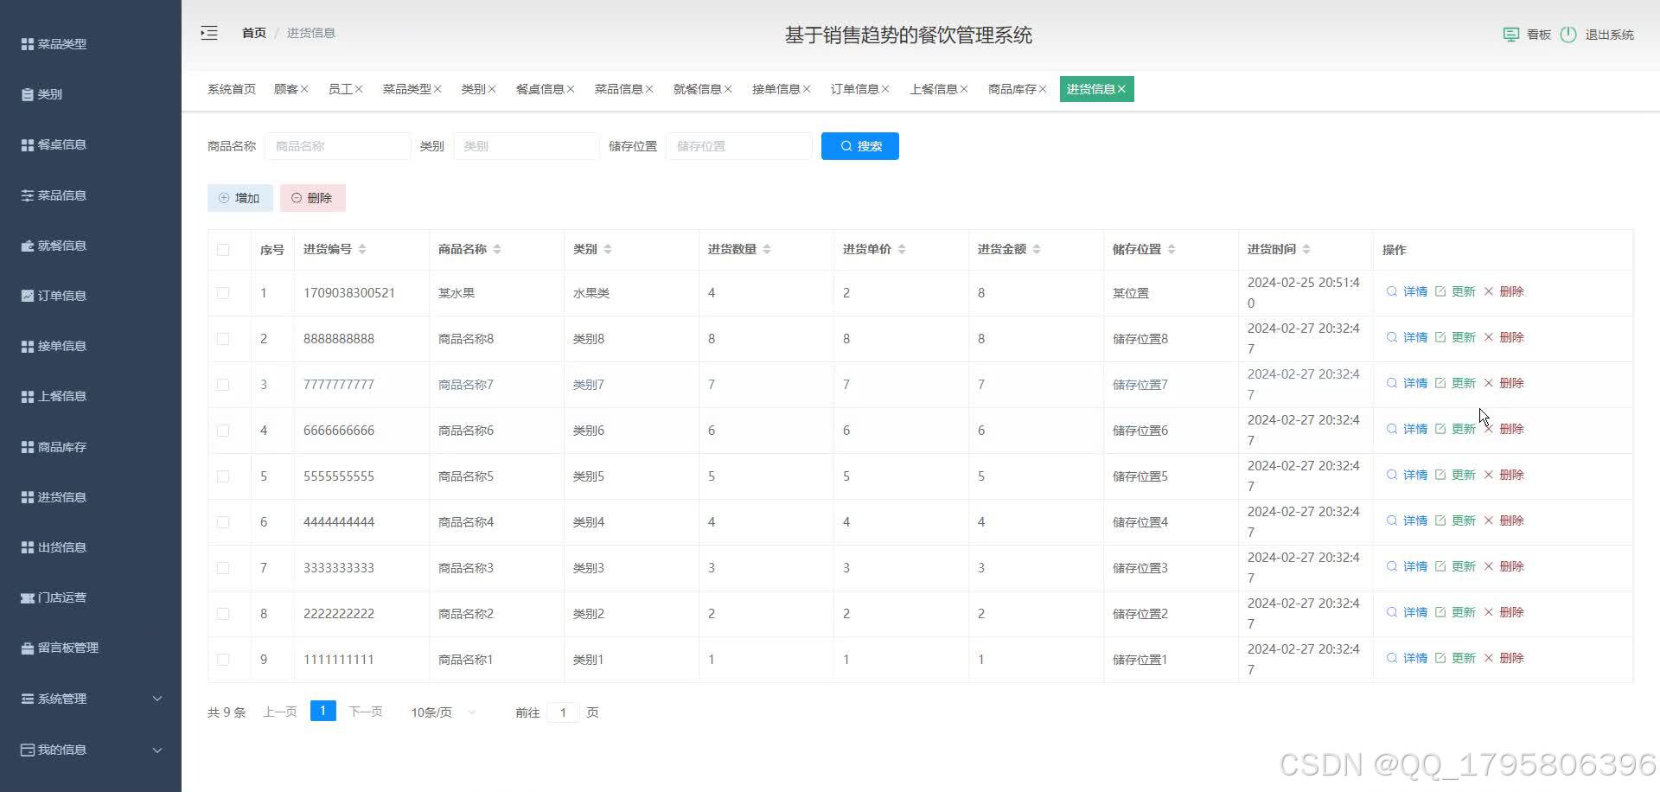Open 就餐信息 in the sidebar
The height and width of the screenshot is (792, 1660).
tap(54, 246)
